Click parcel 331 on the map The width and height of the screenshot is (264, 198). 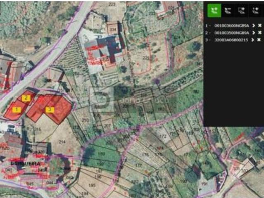pyautogui.click(x=237, y=169)
